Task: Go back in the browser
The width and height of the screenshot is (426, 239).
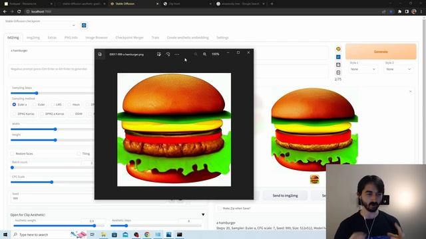Action: point(5,12)
